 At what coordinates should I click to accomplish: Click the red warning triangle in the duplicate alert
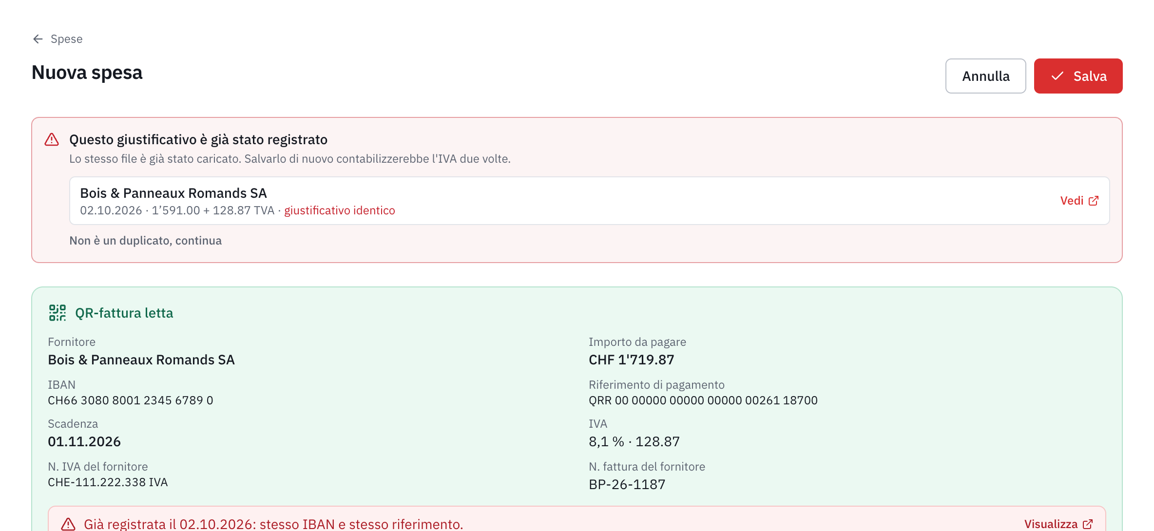(x=52, y=140)
